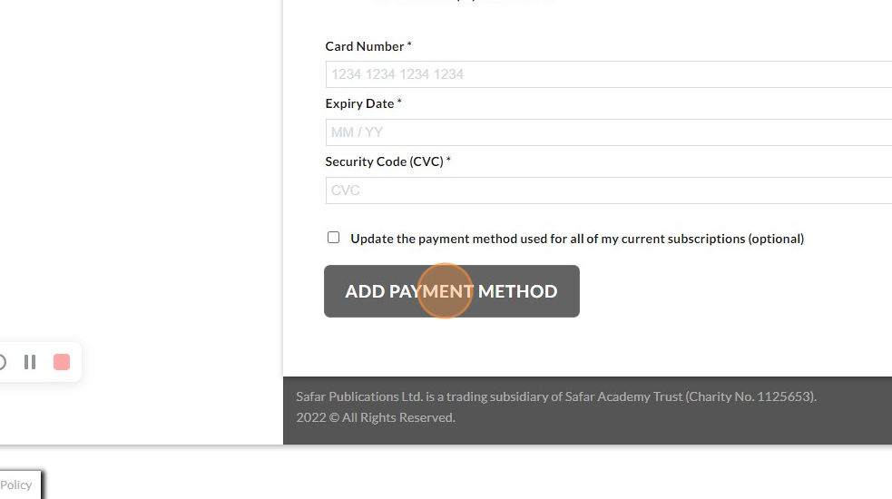Click the word 'METHOD' on the dark button
Image resolution: width=892 pixels, height=499 pixels.
(x=517, y=291)
